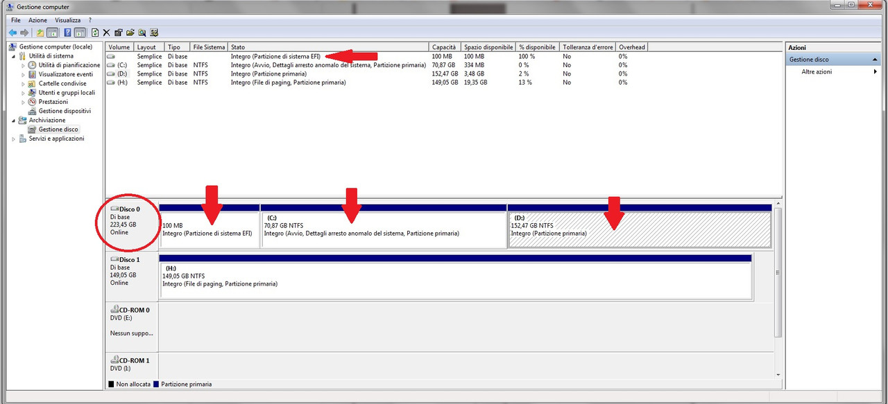Screen dimensions: 888x404
Task: Click the 13 % disponibile cell
Action: [525, 82]
